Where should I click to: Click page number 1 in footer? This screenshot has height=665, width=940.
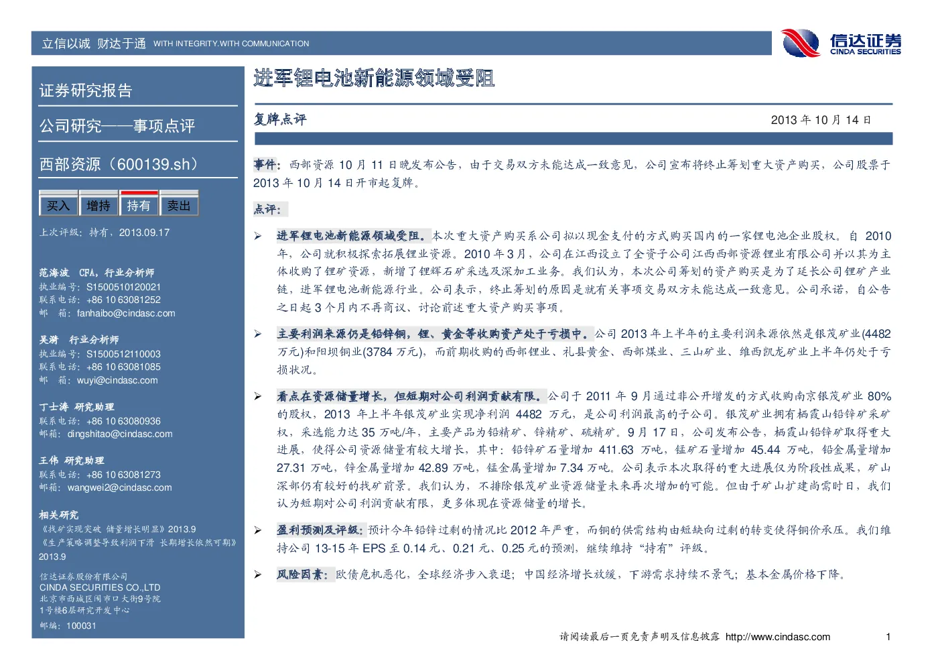(888, 637)
